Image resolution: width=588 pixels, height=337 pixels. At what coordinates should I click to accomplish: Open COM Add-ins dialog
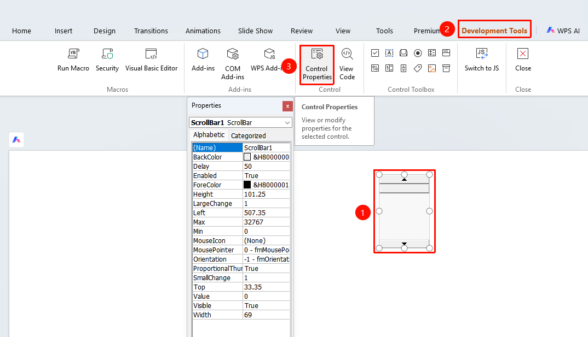tap(233, 64)
